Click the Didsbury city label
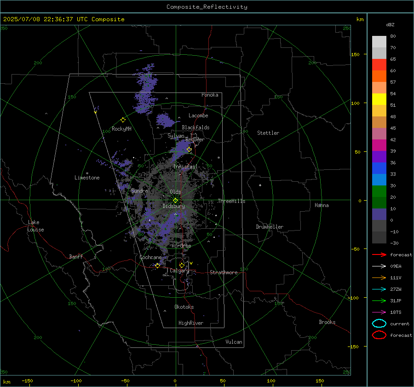This screenshot has width=414, height=387. [173, 206]
